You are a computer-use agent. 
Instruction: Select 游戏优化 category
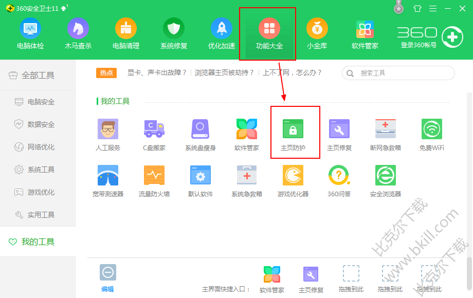tap(38, 192)
